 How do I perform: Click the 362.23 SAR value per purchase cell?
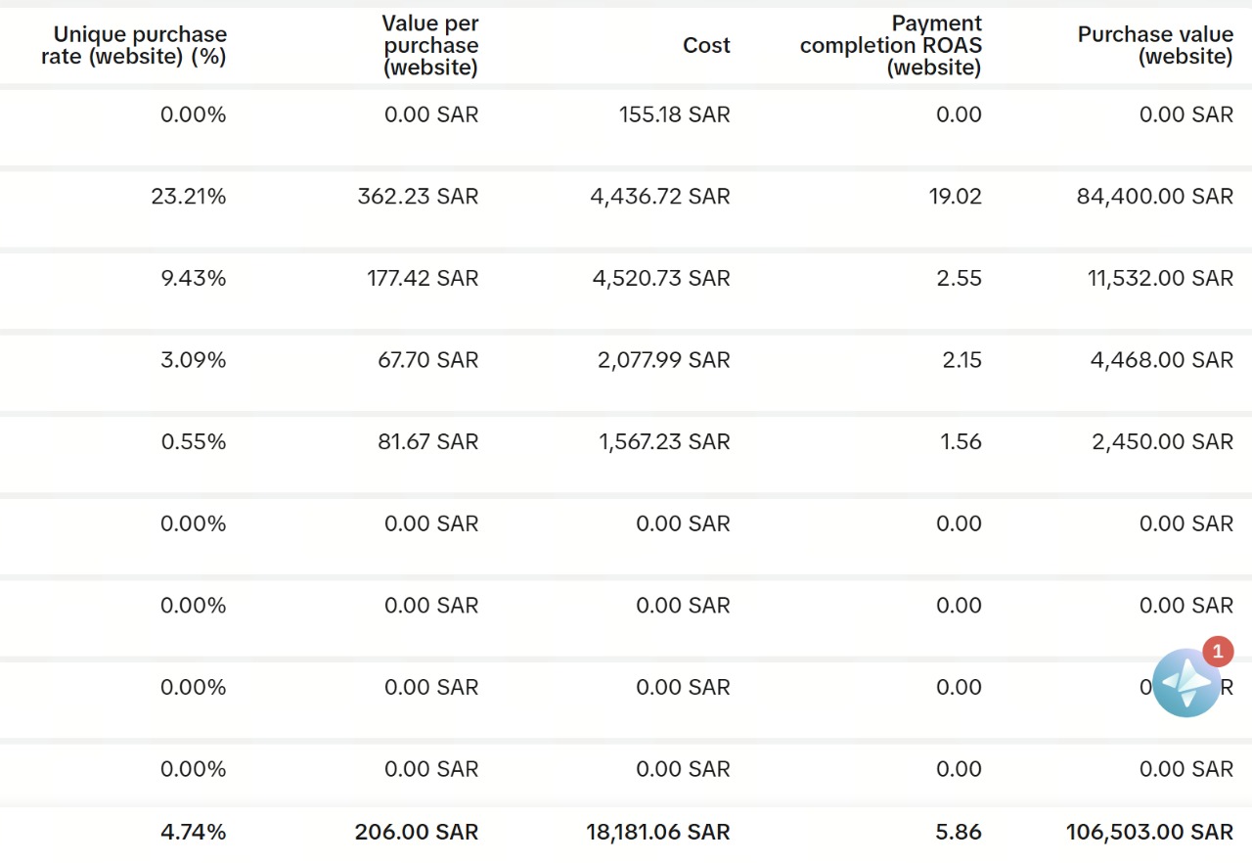pos(418,197)
